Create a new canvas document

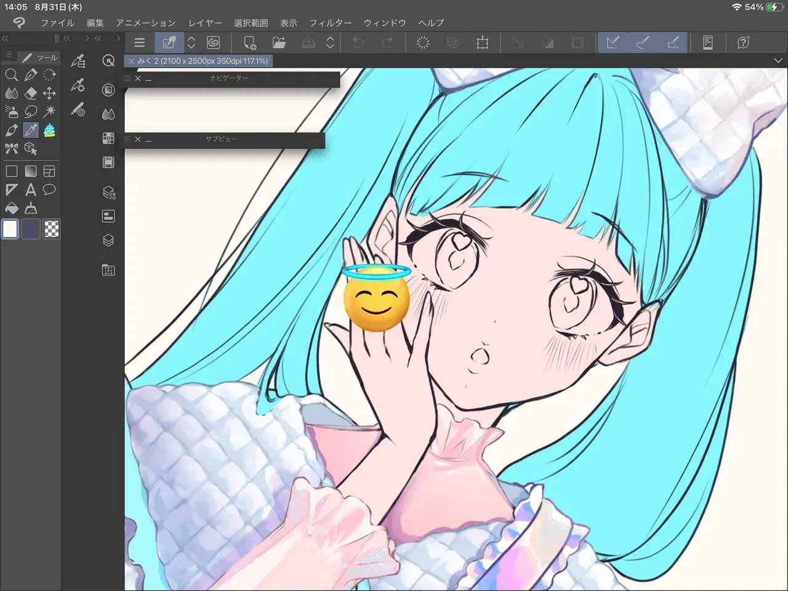[x=249, y=42]
